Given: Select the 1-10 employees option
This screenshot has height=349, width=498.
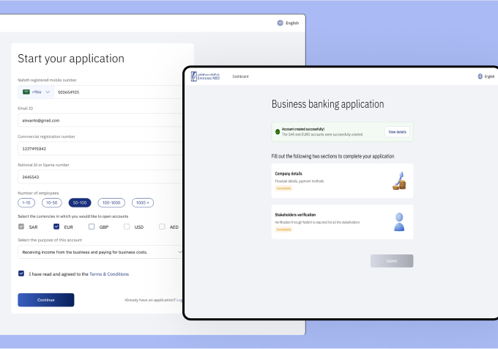Looking at the screenshot, I should point(26,202).
